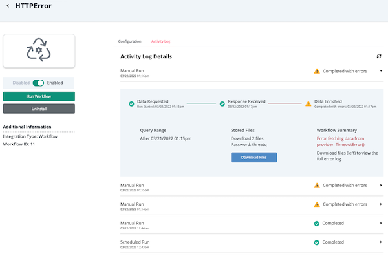Click 'After 03/21/2022 01:15pm' query range
388x256 pixels.
click(166, 138)
